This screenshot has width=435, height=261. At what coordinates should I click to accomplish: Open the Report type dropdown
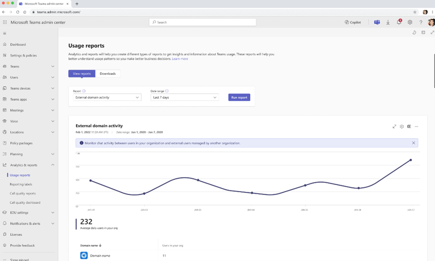click(x=107, y=98)
